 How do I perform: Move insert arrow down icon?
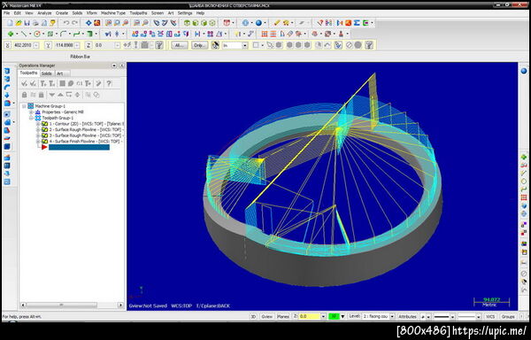52,95
